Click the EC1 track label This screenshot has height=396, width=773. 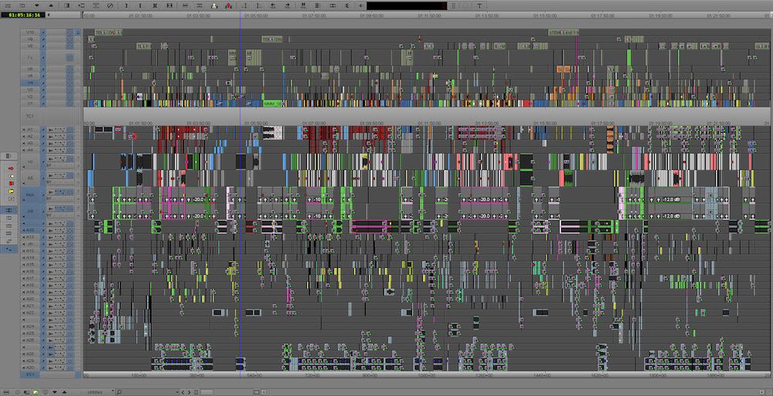click(30, 374)
